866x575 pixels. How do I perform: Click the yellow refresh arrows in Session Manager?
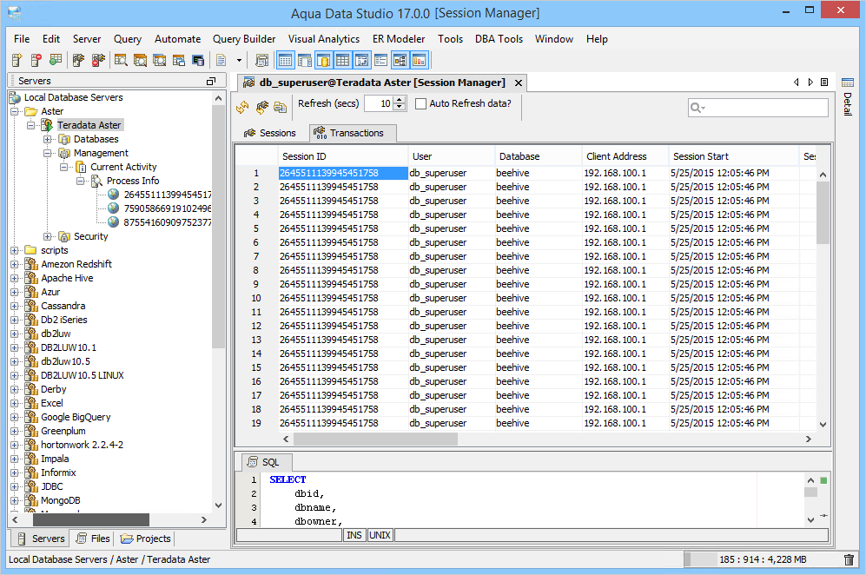pyautogui.click(x=242, y=107)
